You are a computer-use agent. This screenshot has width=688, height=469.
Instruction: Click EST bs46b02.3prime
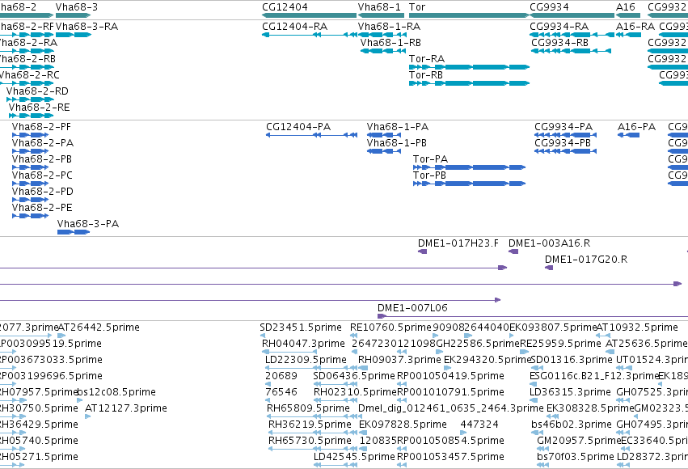click(572, 425)
